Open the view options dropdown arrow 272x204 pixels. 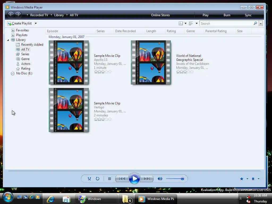[x=197, y=23]
